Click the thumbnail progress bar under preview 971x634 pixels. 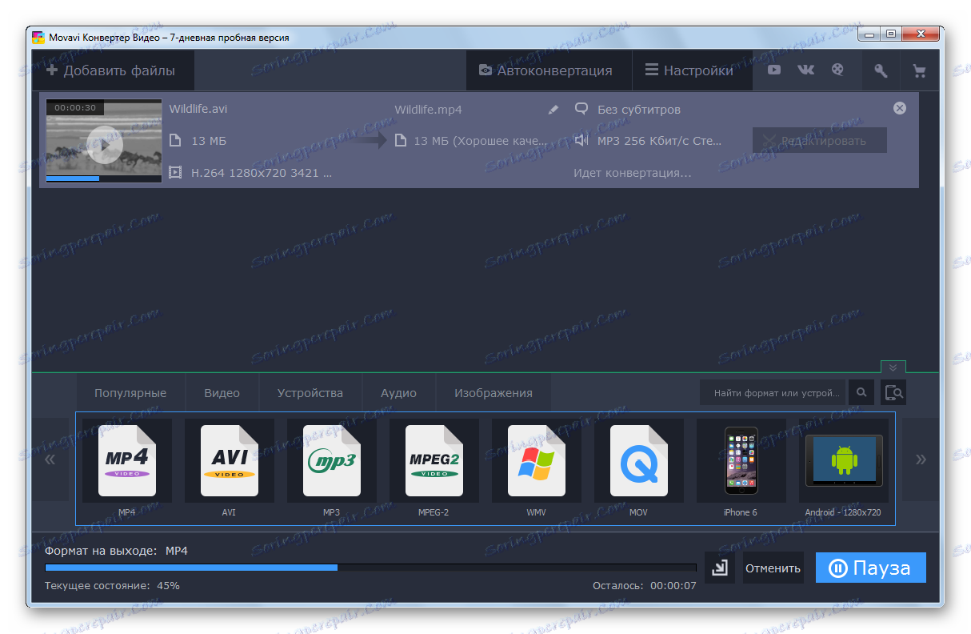point(103,179)
